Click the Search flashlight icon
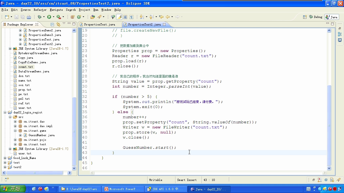 (99, 17)
